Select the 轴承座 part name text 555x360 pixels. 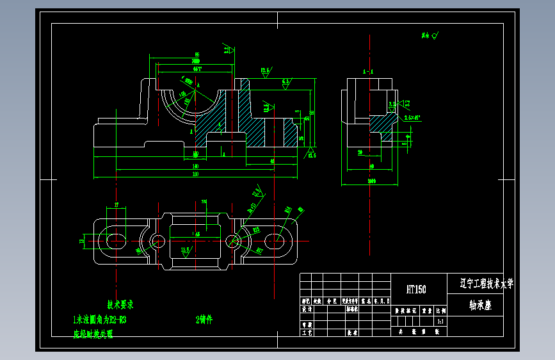point(480,305)
